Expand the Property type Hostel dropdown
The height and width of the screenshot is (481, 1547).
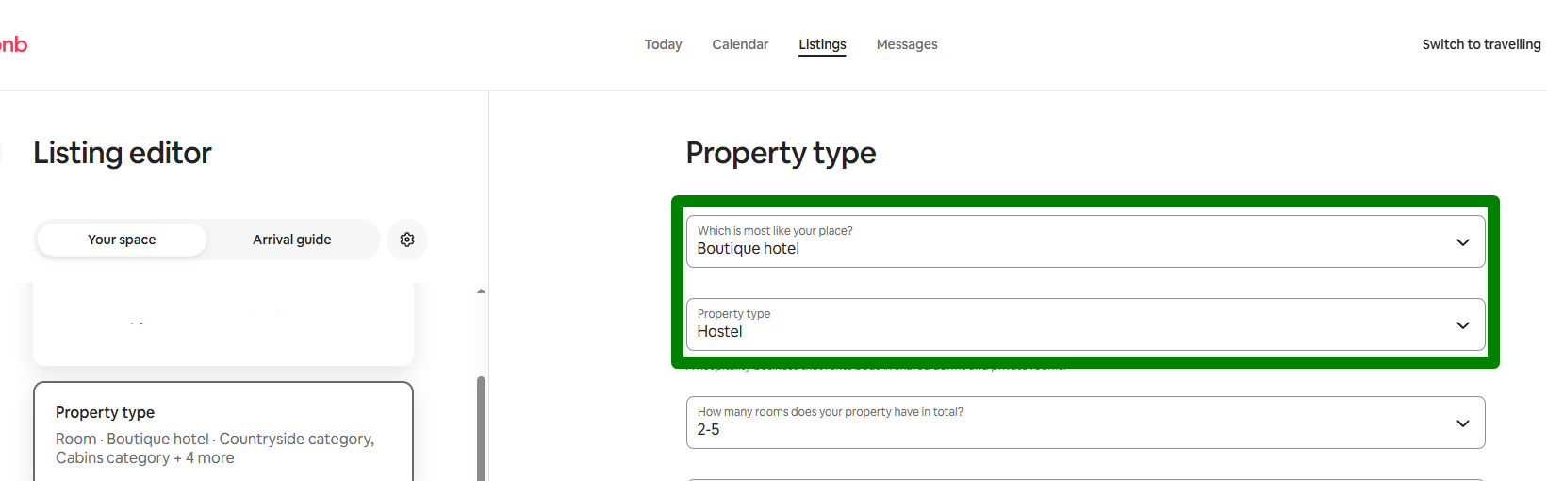(x=1085, y=324)
